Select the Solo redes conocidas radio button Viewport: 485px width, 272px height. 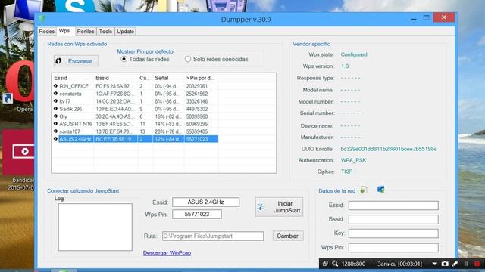pyautogui.click(x=188, y=59)
